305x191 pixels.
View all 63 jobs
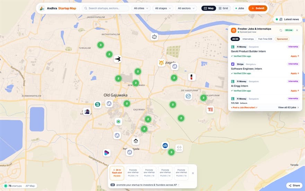pyautogui.click(x=288, y=108)
